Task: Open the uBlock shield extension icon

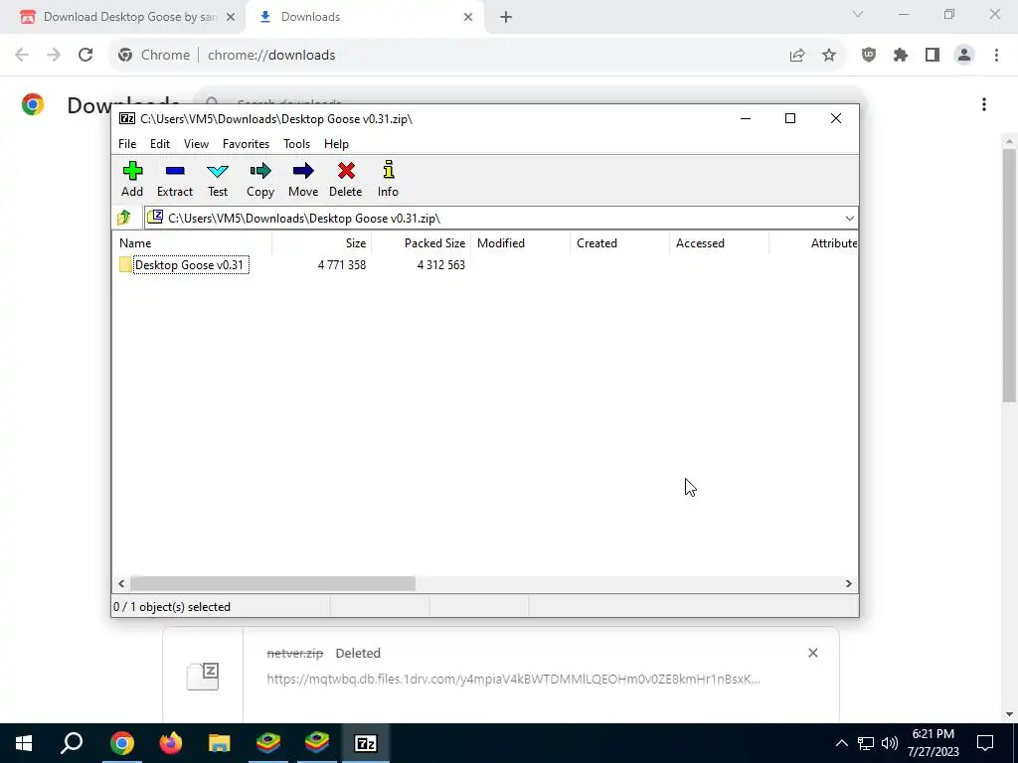Action: tap(869, 56)
